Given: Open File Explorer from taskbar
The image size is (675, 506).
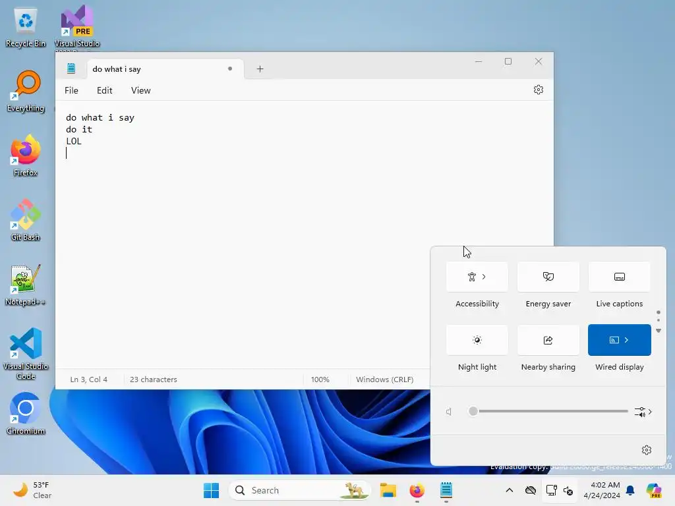Looking at the screenshot, I should [388, 490].
